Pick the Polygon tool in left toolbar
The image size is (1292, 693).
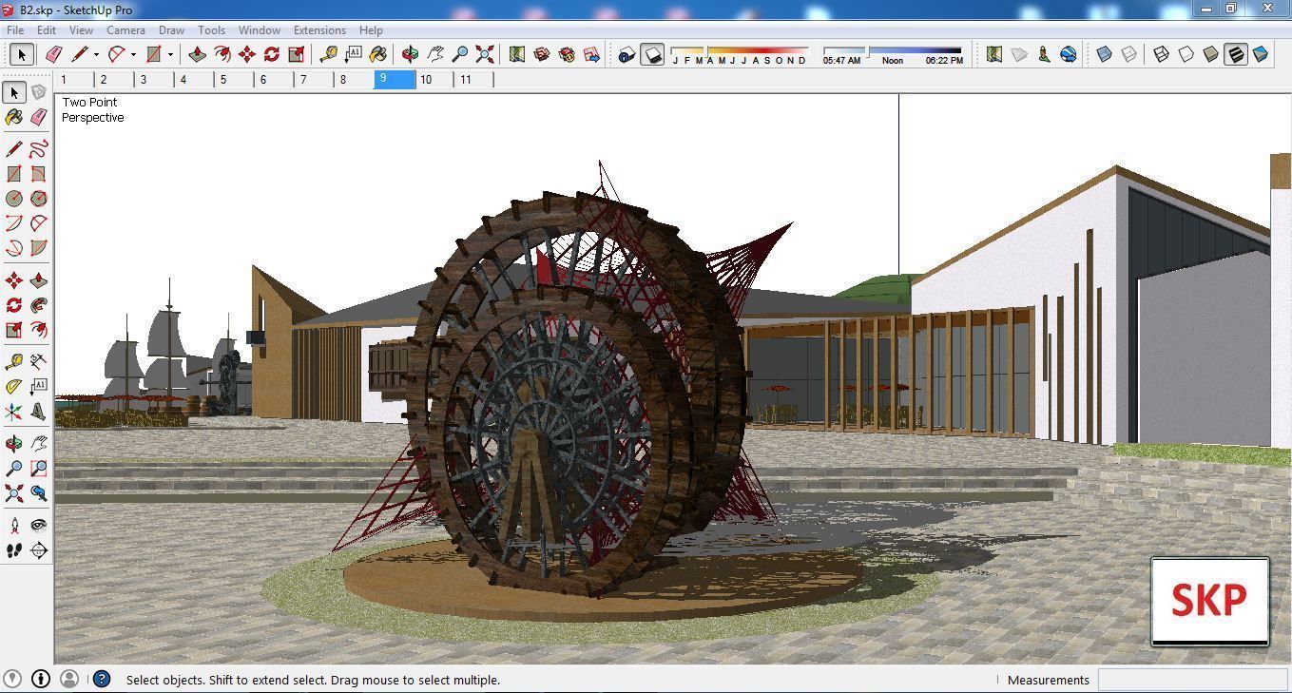coord(38,199)
